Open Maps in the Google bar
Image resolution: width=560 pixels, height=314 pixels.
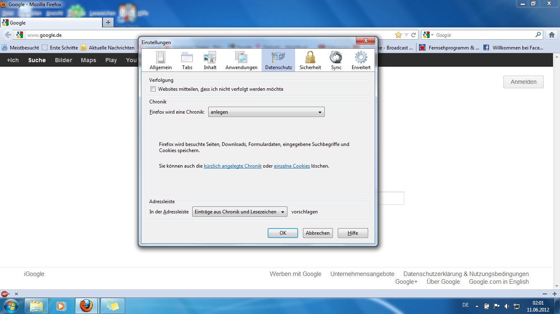pyautogui.click(x=89, y=60)
